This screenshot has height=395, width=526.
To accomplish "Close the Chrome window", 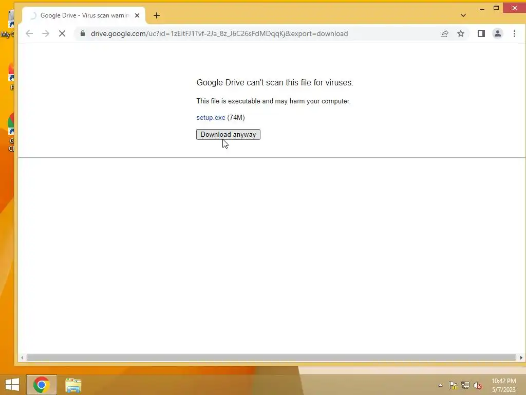I will pyautogui.click(x=515, y=8).
